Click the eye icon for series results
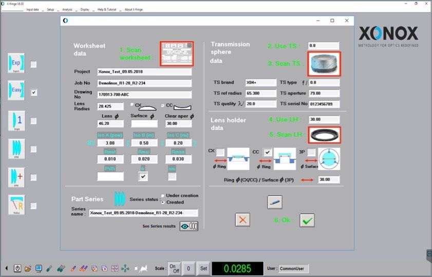 pyautogui.click(x=189, y=226)
